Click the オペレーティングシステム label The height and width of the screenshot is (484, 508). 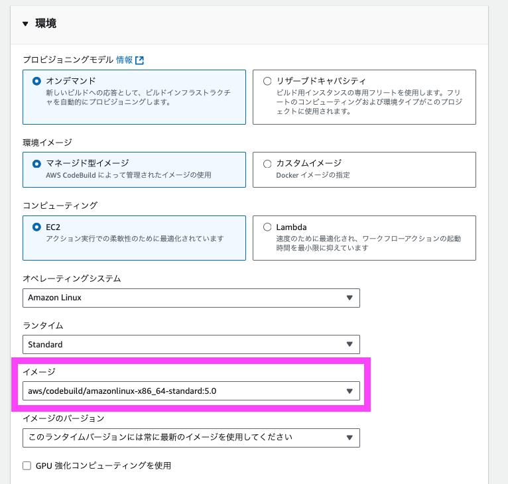[x=72, y=278]
